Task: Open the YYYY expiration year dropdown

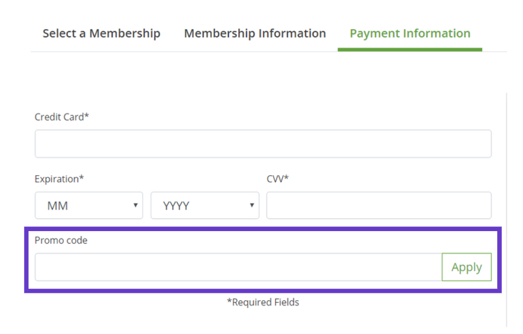Action: point(204,205)
